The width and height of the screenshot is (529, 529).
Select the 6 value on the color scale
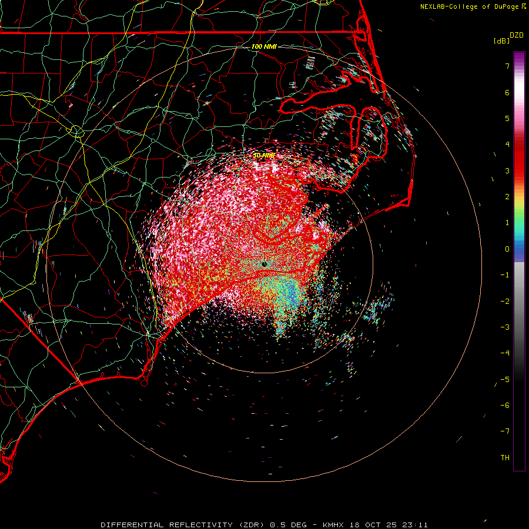click(507, 92)
